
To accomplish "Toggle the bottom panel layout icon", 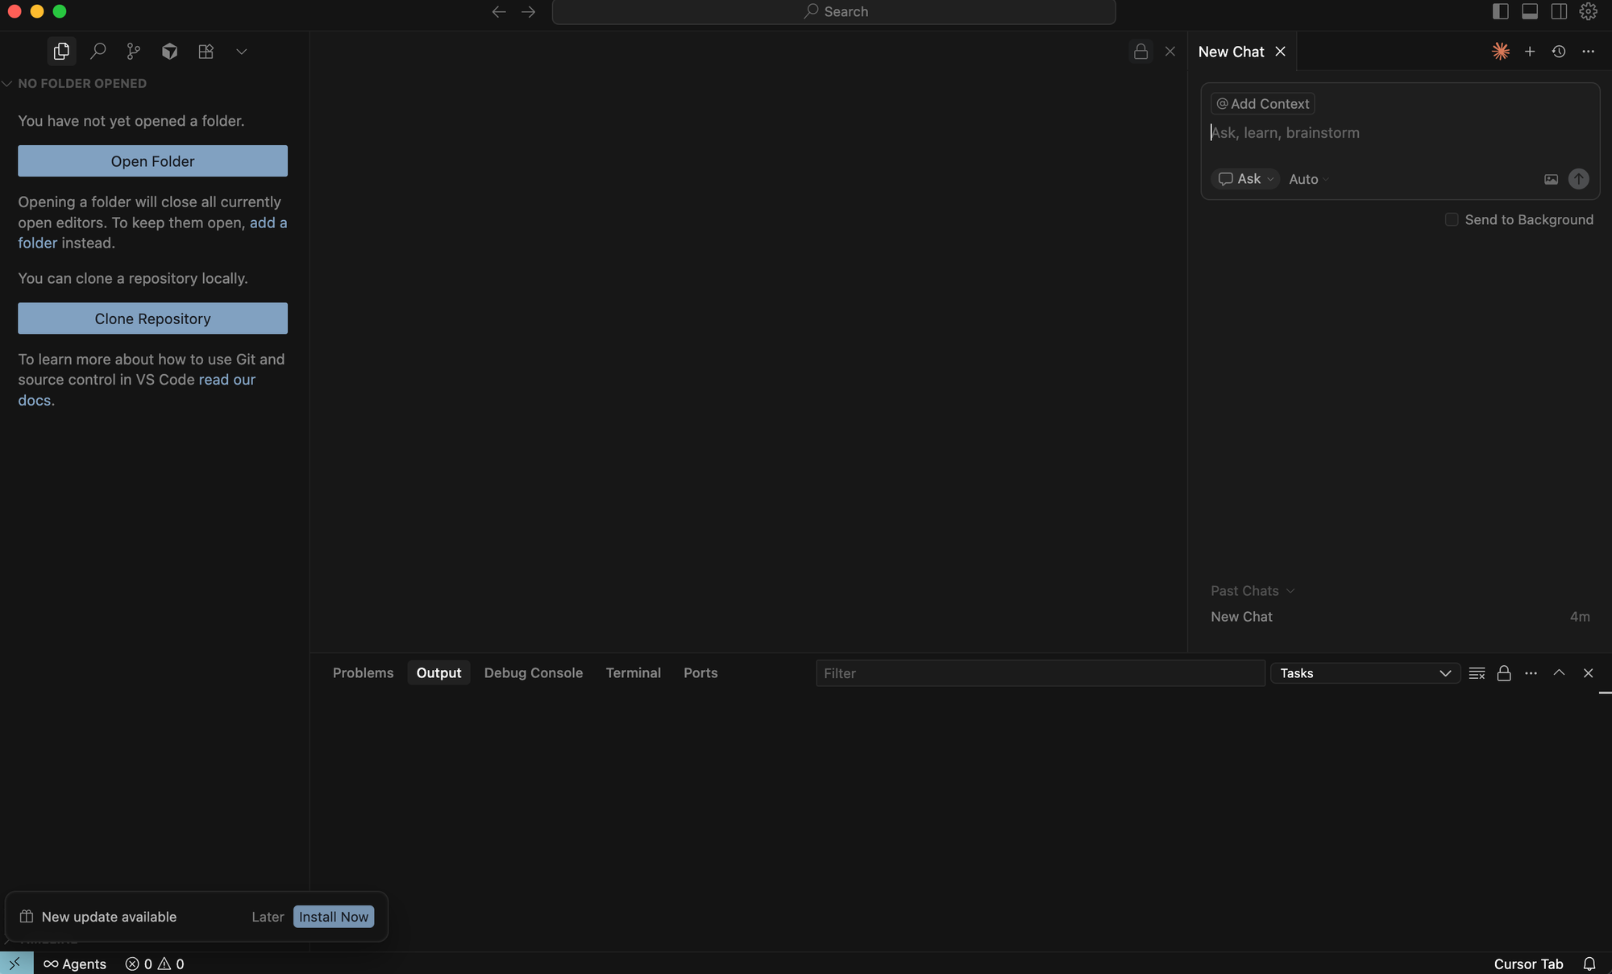I will click(x=1530, y=11).
